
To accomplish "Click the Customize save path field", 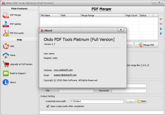I will click(97, 101).
